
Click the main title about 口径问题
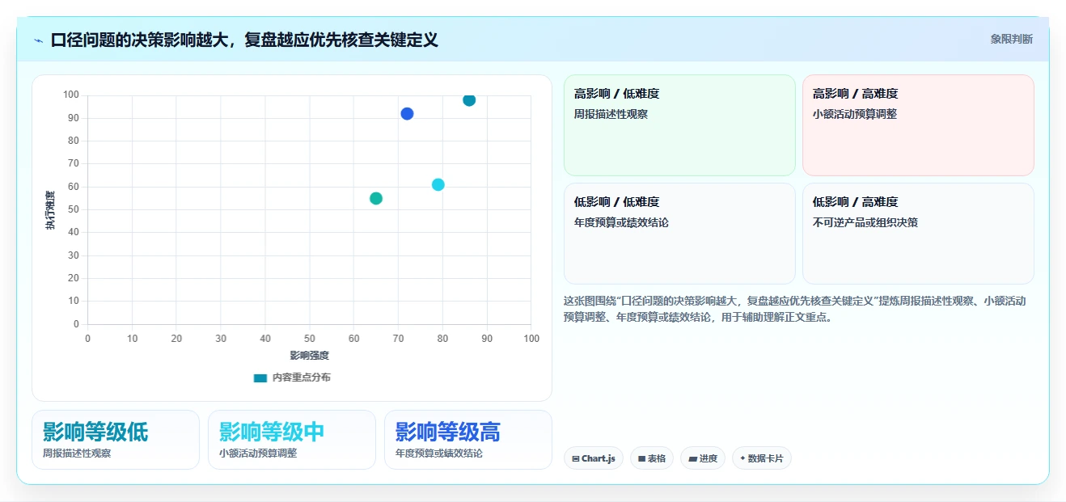(x=244, y=40)
